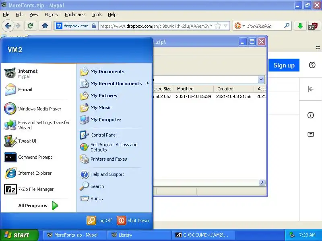Open the Edit menu in Mypal
Screen dimensions: 322x241
pyautogui.click(x=19, y=14)
